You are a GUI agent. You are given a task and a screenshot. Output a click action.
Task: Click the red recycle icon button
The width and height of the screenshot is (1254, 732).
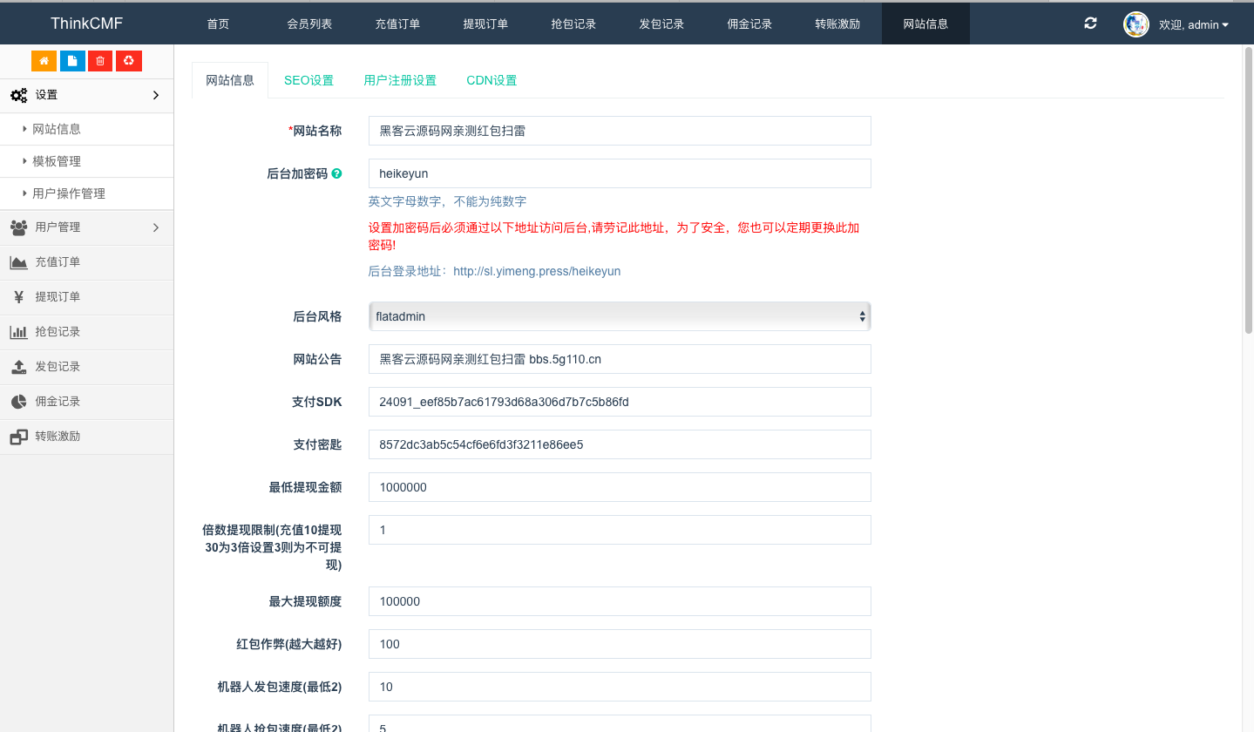(x=129, y=61)
